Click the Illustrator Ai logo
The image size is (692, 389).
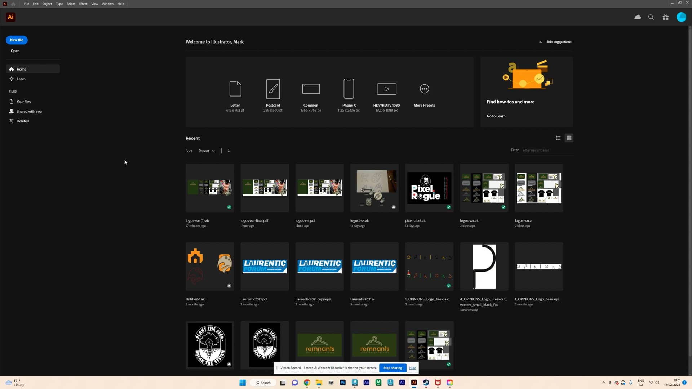[11, 17]
